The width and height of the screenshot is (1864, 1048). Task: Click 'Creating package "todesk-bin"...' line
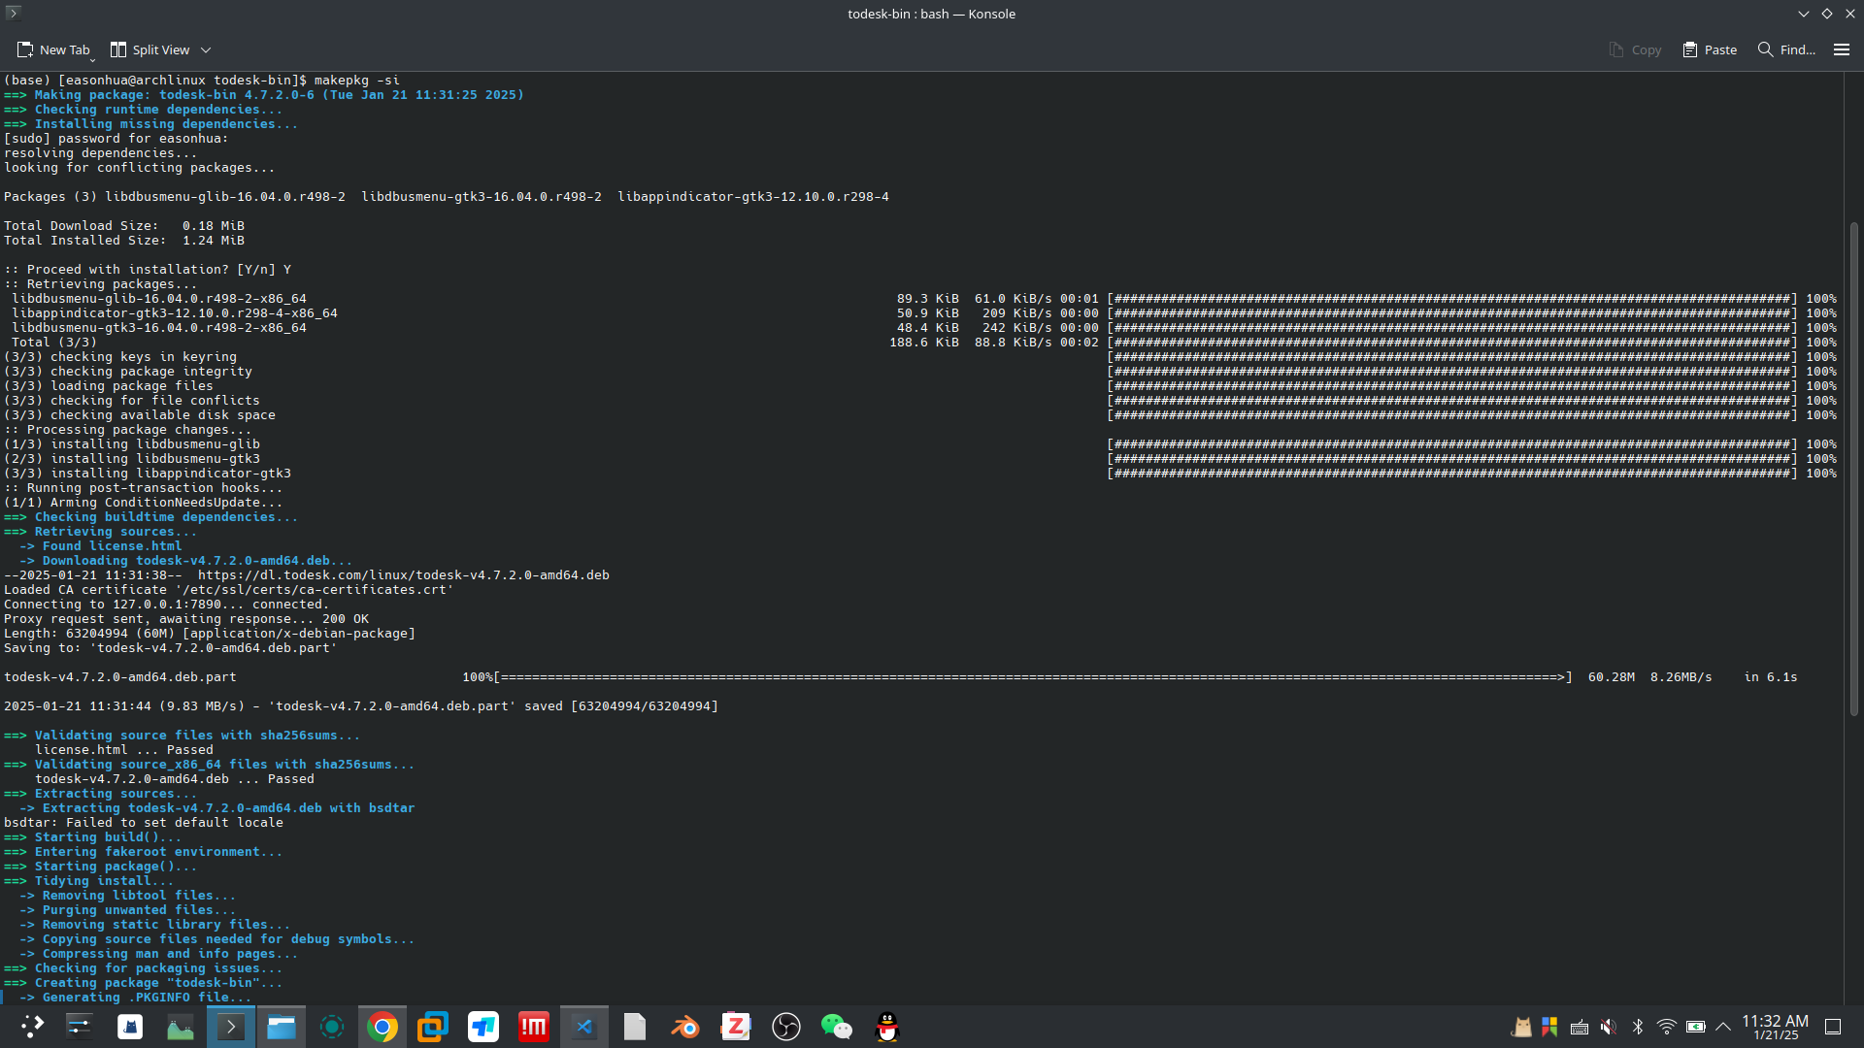point(144,983)
